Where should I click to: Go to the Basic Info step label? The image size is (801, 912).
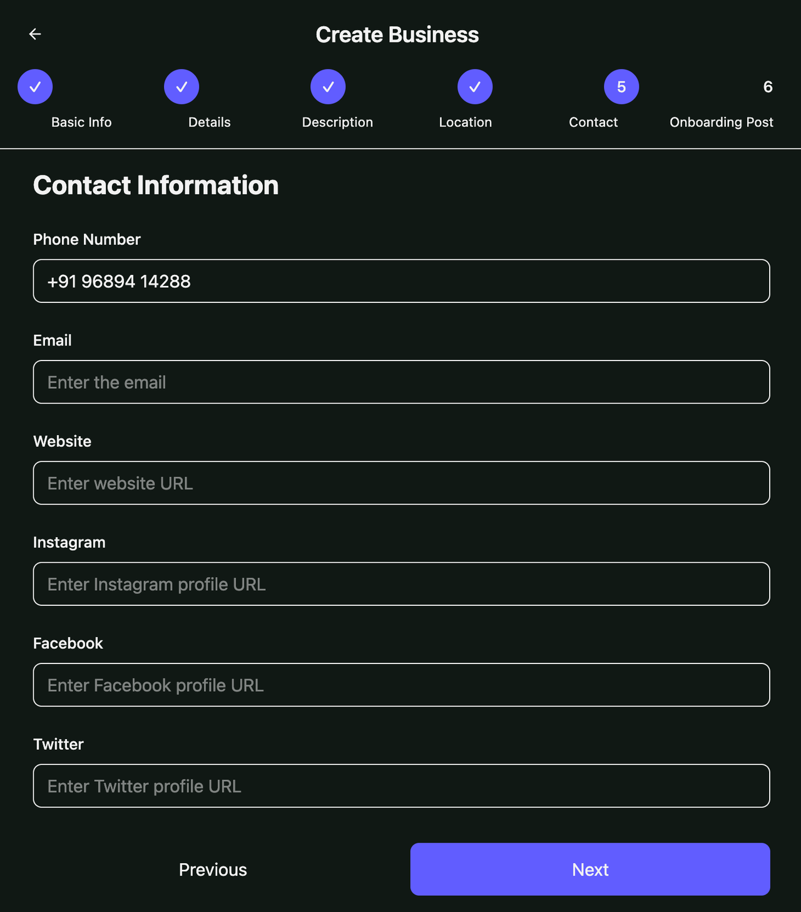(81, 123)
